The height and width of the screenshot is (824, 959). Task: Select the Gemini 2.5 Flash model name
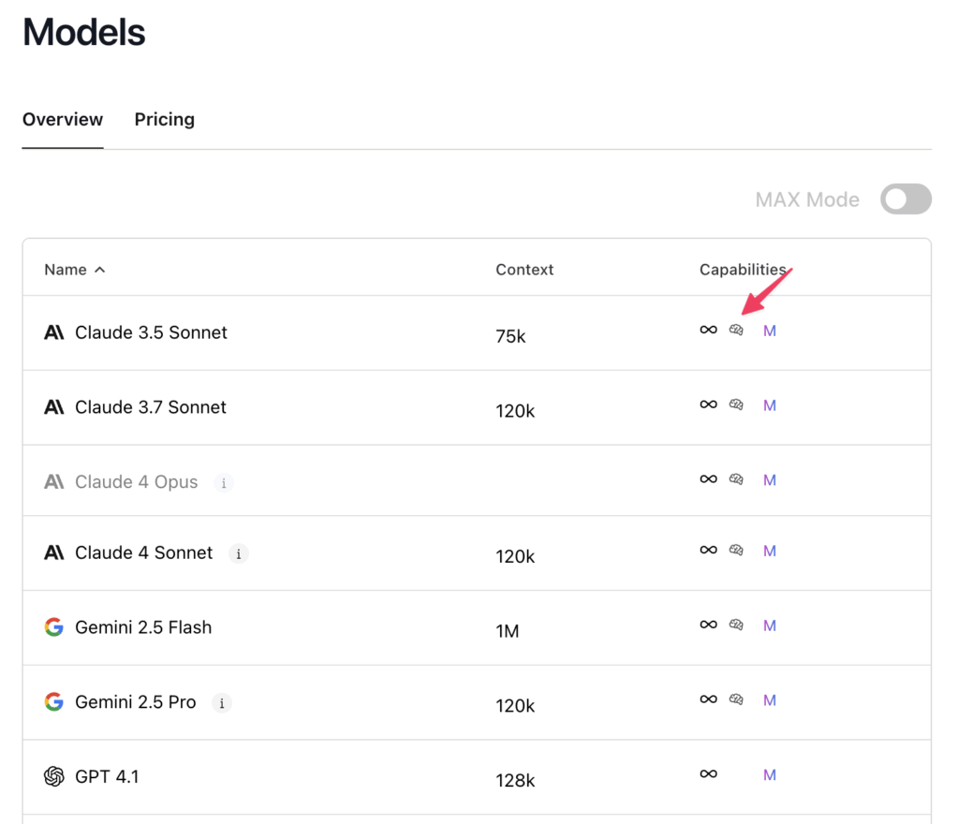click(x=143, y=627)
